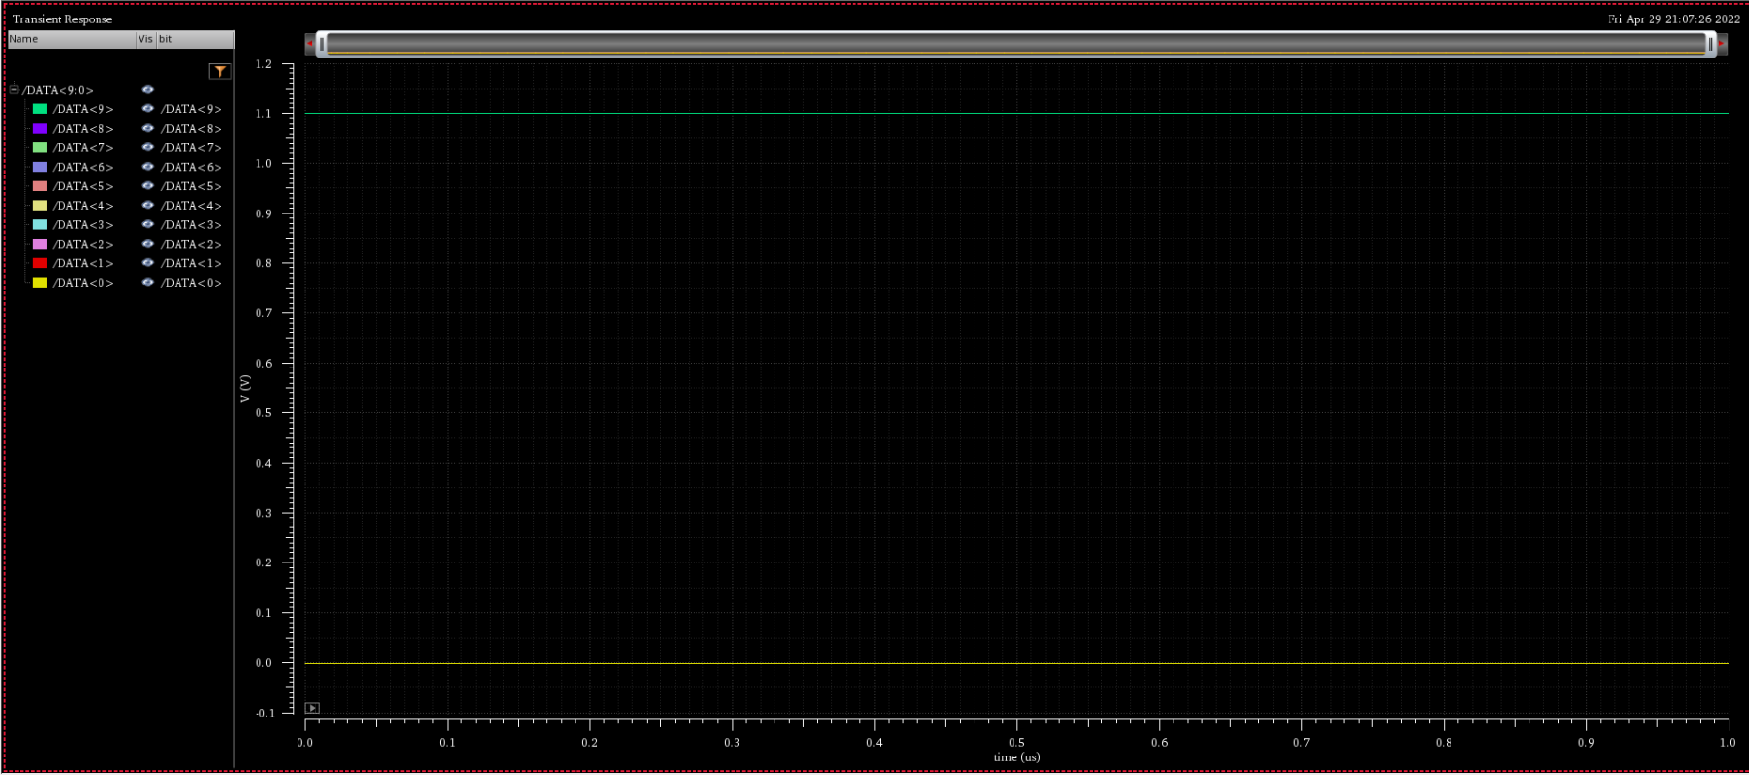This screenshot has width=1749, height=775.
Task: Click the small play marker near plot origin
Action: pos(312,708)
